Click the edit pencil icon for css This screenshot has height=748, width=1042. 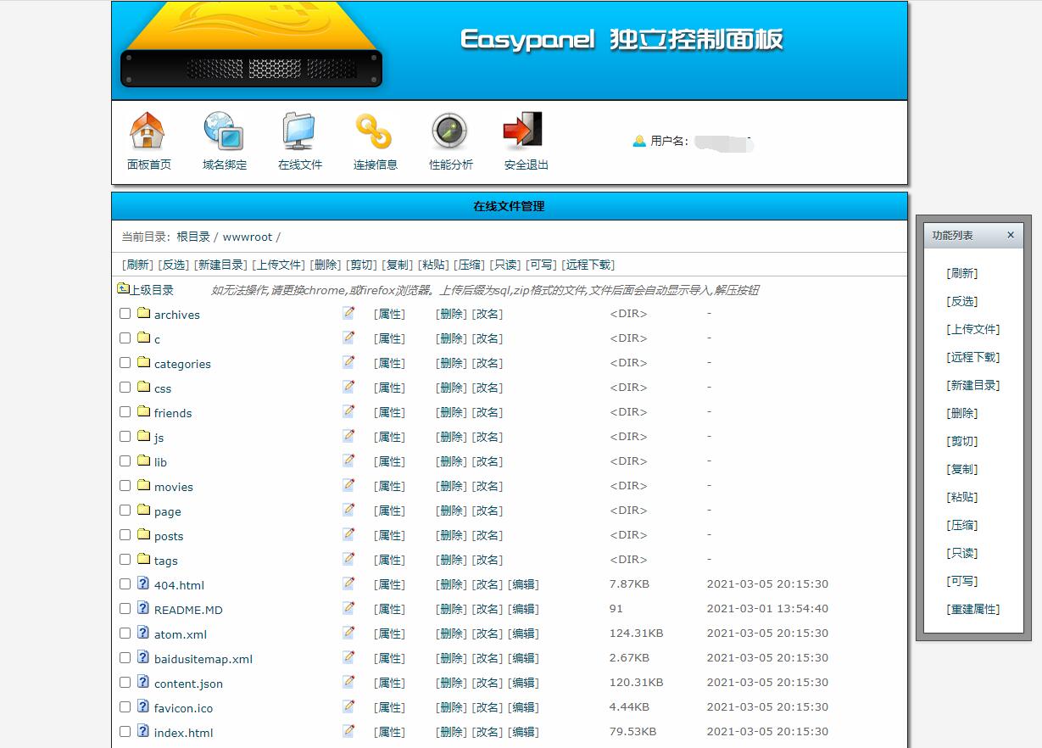point(348,387)
